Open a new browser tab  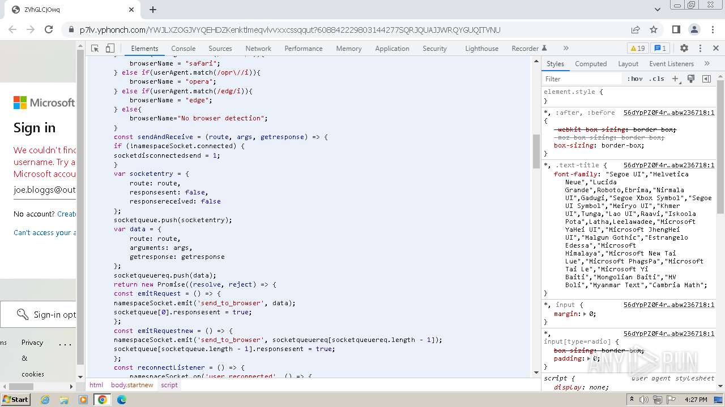point(153,10)
